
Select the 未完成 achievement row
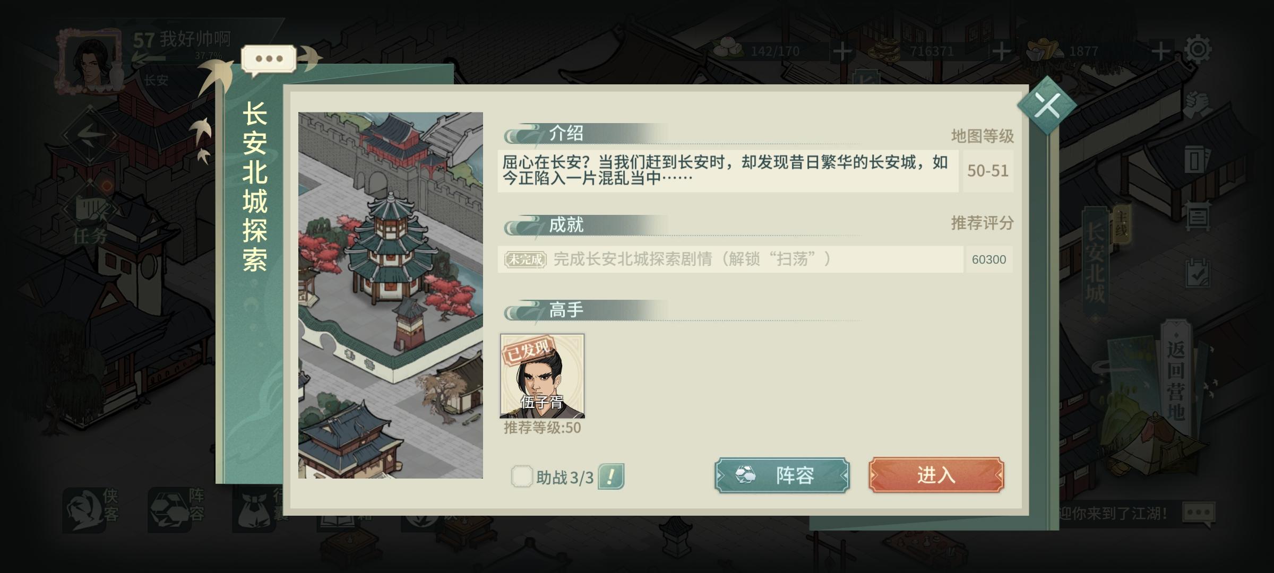pyautogui.click(x=730, y=259)
